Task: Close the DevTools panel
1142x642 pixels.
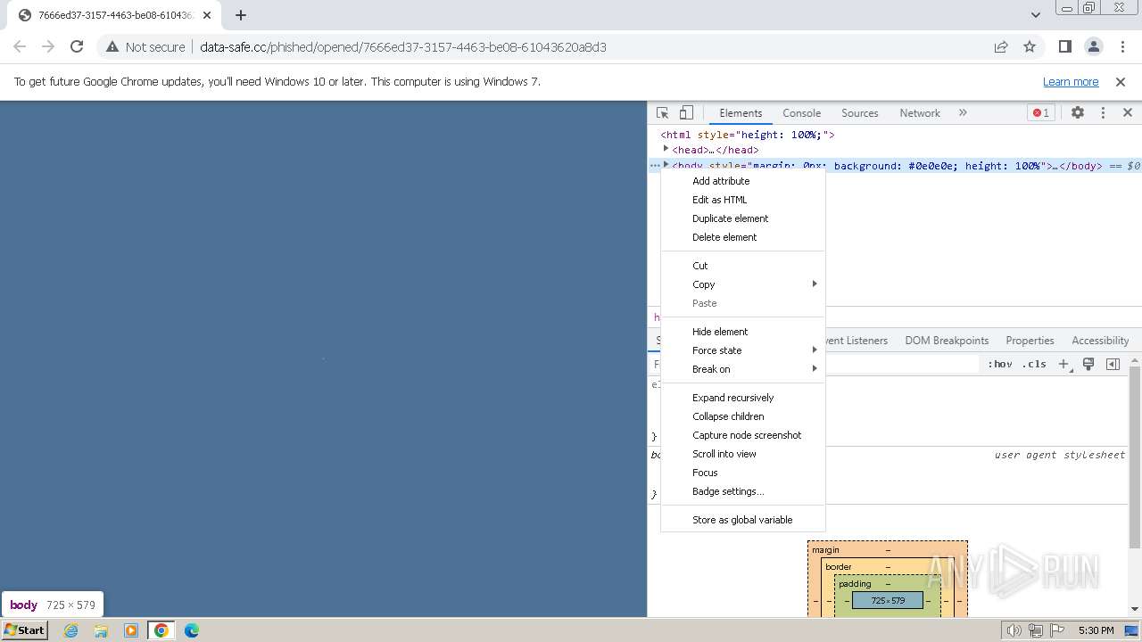Action: (x=1128, y=113)
